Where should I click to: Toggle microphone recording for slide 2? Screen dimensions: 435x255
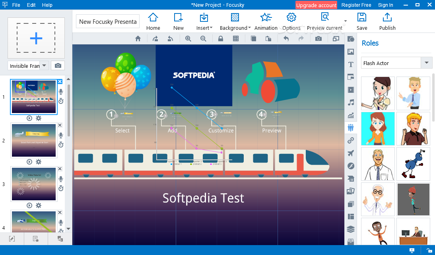pyautogui.click(x=61, y=136)
